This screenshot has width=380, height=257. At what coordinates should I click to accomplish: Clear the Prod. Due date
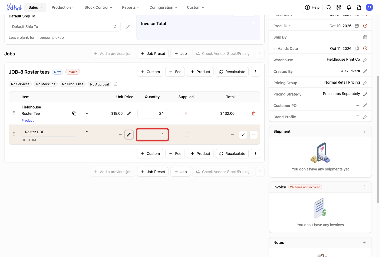click(365, 26)
